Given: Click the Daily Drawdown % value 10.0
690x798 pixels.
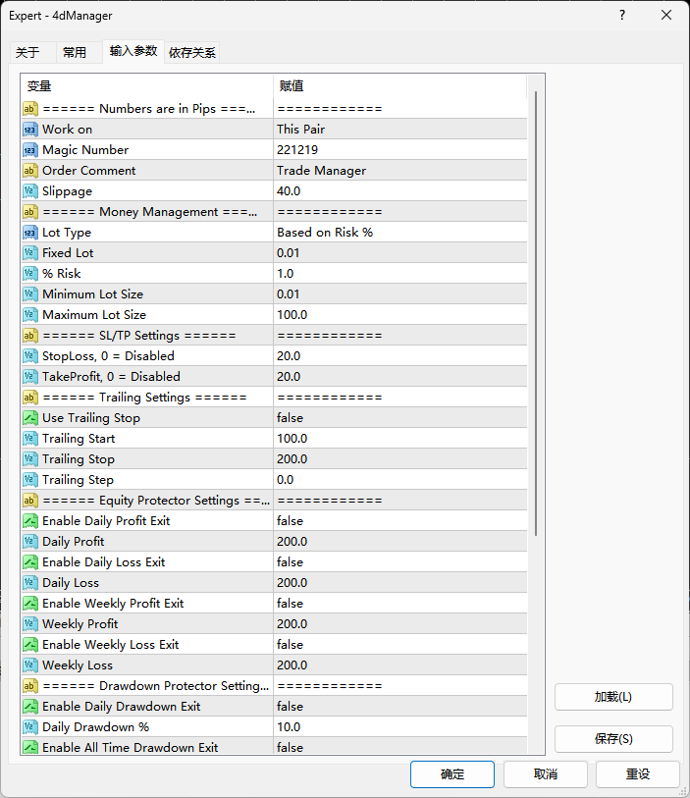Looking at the screenshot, I should pyautogui.click(x=289, y=727).
